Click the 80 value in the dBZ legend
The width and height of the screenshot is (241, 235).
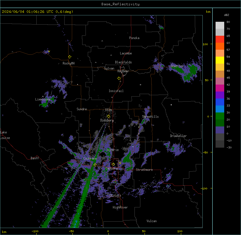[x=228, y=22]
